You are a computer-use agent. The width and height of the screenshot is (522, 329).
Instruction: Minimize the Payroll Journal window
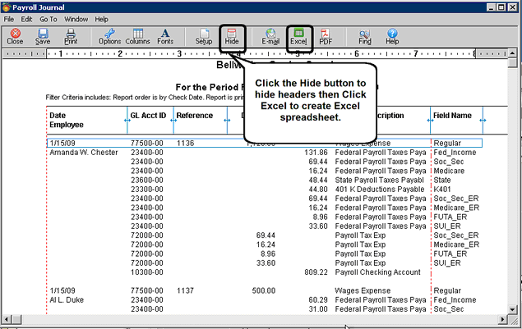(491, 7)
